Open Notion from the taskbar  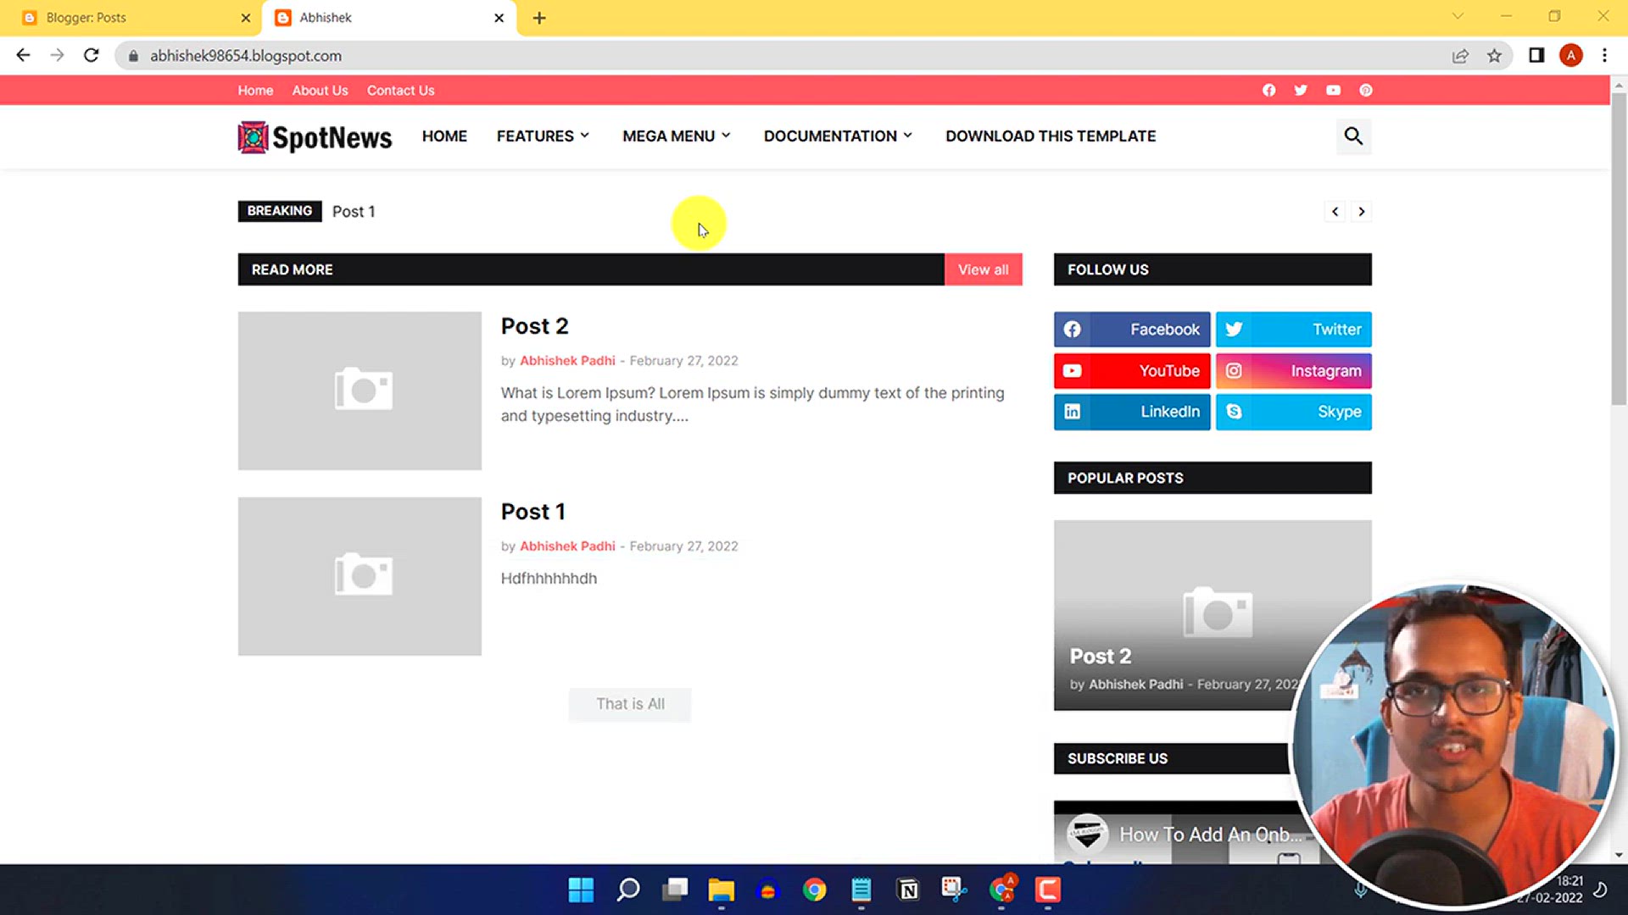[908, 890]
